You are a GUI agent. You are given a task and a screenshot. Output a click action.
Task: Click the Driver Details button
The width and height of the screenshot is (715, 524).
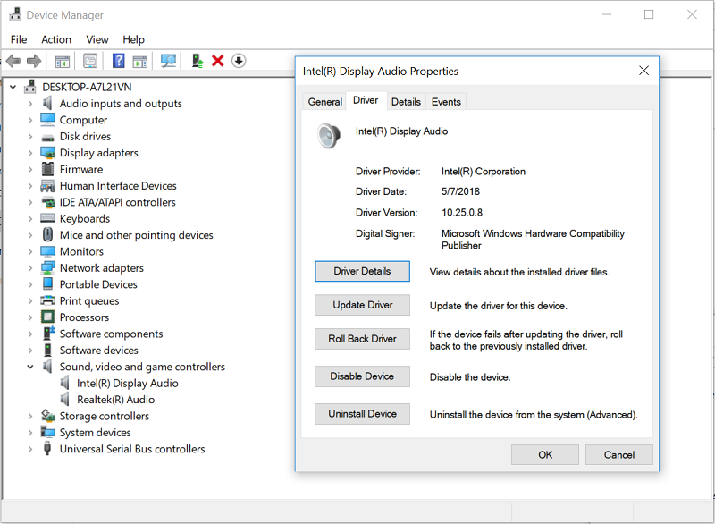362,271
